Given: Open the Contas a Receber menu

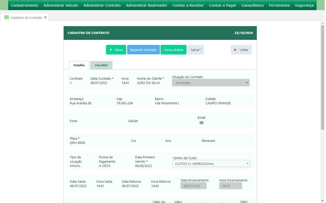Looking at the screenshot, I should tap(188, 5).
